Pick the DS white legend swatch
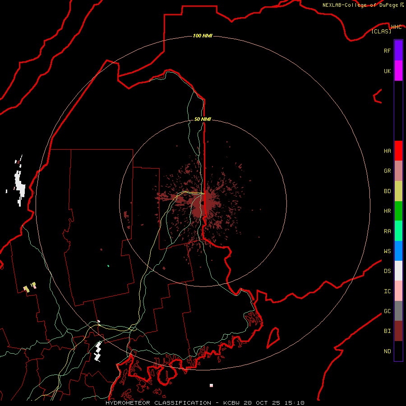Viewport: 406px width, 406px height. click(x=398, y=271)
